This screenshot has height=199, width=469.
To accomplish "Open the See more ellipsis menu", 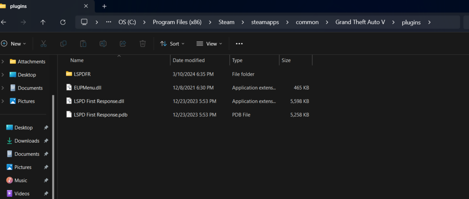I will tap(239, 44).
